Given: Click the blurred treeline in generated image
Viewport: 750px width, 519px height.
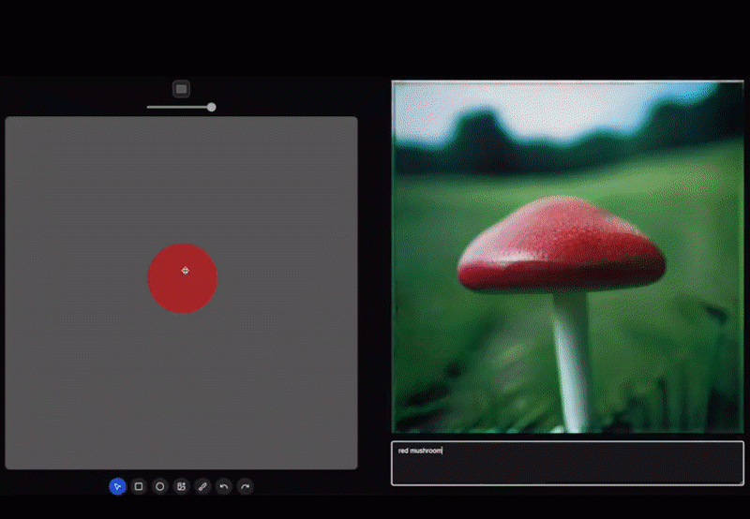Looking at the screenshot, I should click(x=487, y=136).
